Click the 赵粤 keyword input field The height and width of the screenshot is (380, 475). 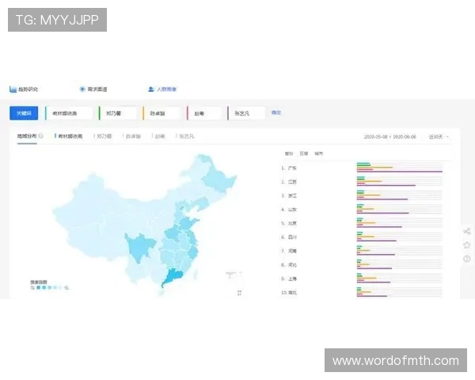[x=204, y=113]
